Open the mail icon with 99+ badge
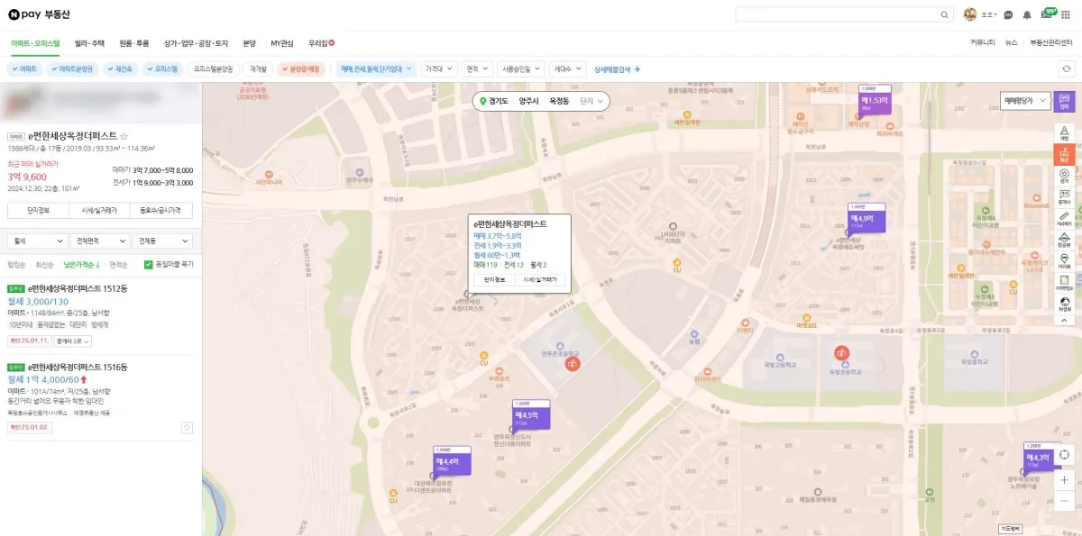 pyautogui.click(x=1047, y=14)
